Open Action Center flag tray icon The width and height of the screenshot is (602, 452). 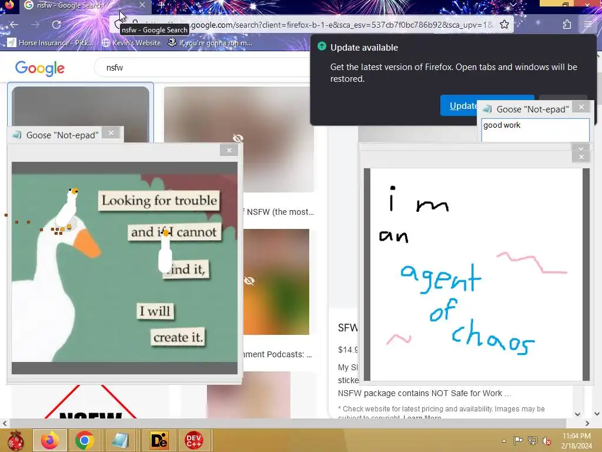[x=518, y=440]
